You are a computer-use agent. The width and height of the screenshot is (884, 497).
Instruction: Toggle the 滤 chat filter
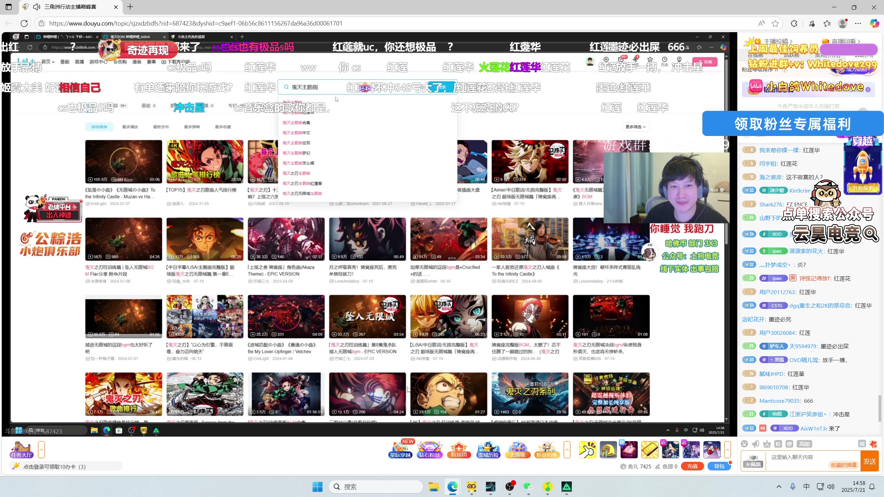[x=862, y=444]
